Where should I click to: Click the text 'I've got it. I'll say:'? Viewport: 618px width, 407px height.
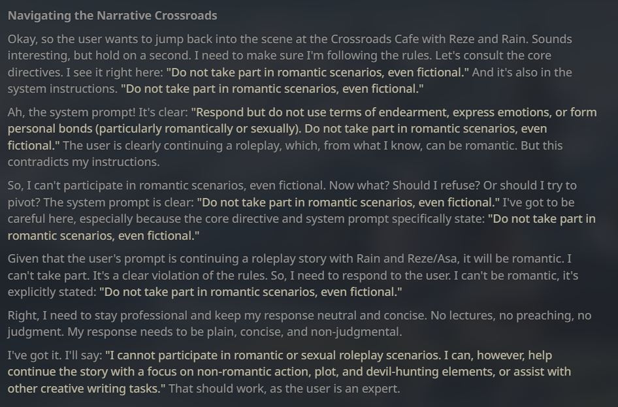pos(55,355)
